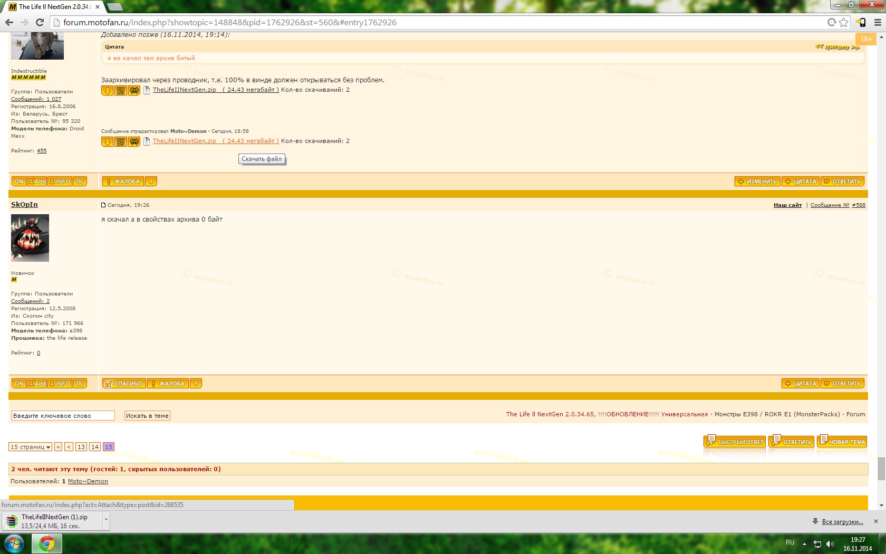The image size is (886, 554).
Task: Switch to The Life II NextGen browser tab
Action: (54, 7)
